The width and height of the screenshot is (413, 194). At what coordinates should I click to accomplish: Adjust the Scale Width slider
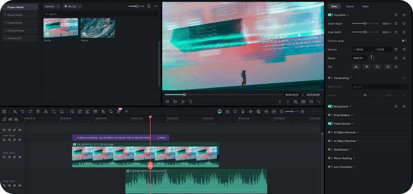click(x=365, y=32)
